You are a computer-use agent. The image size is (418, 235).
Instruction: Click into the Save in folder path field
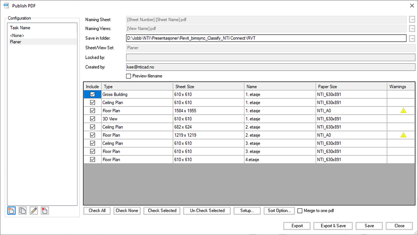[266, 38]
